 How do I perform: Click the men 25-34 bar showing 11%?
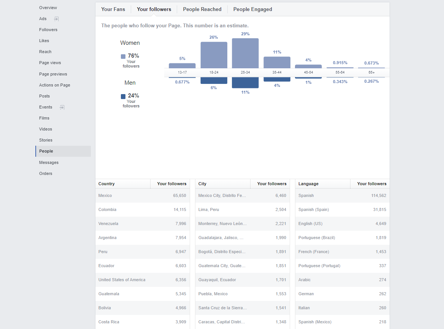click(245, 82)
